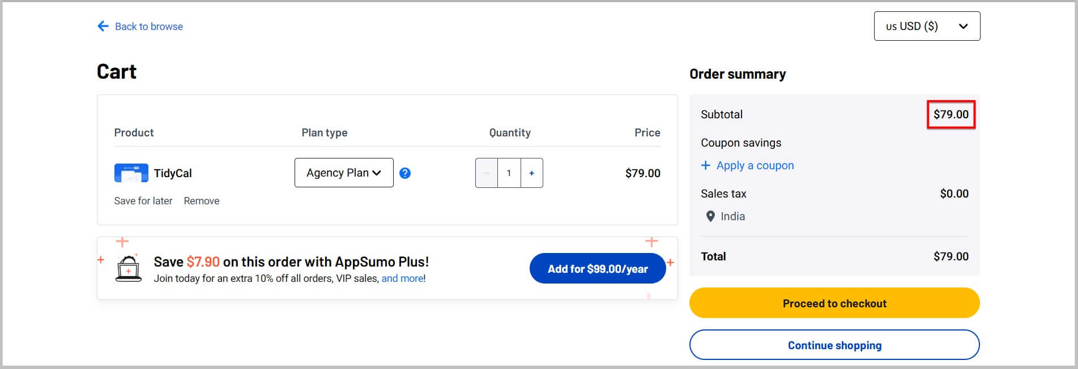The image size is (1078, 369).
Task: Click the Back to browse link
Action: point(149,27)
